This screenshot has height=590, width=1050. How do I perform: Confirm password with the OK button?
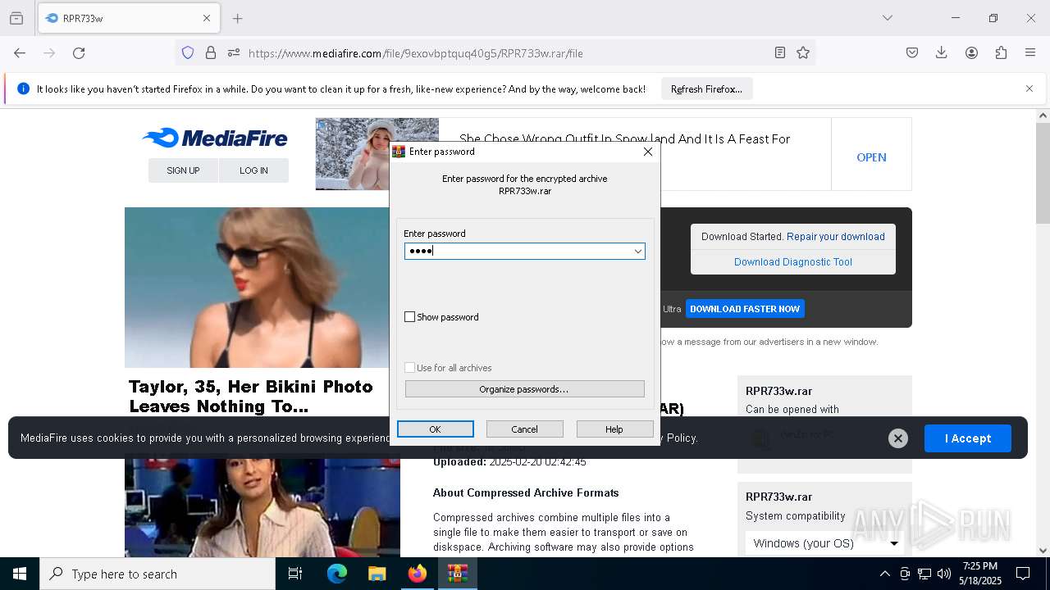point(435,429)
